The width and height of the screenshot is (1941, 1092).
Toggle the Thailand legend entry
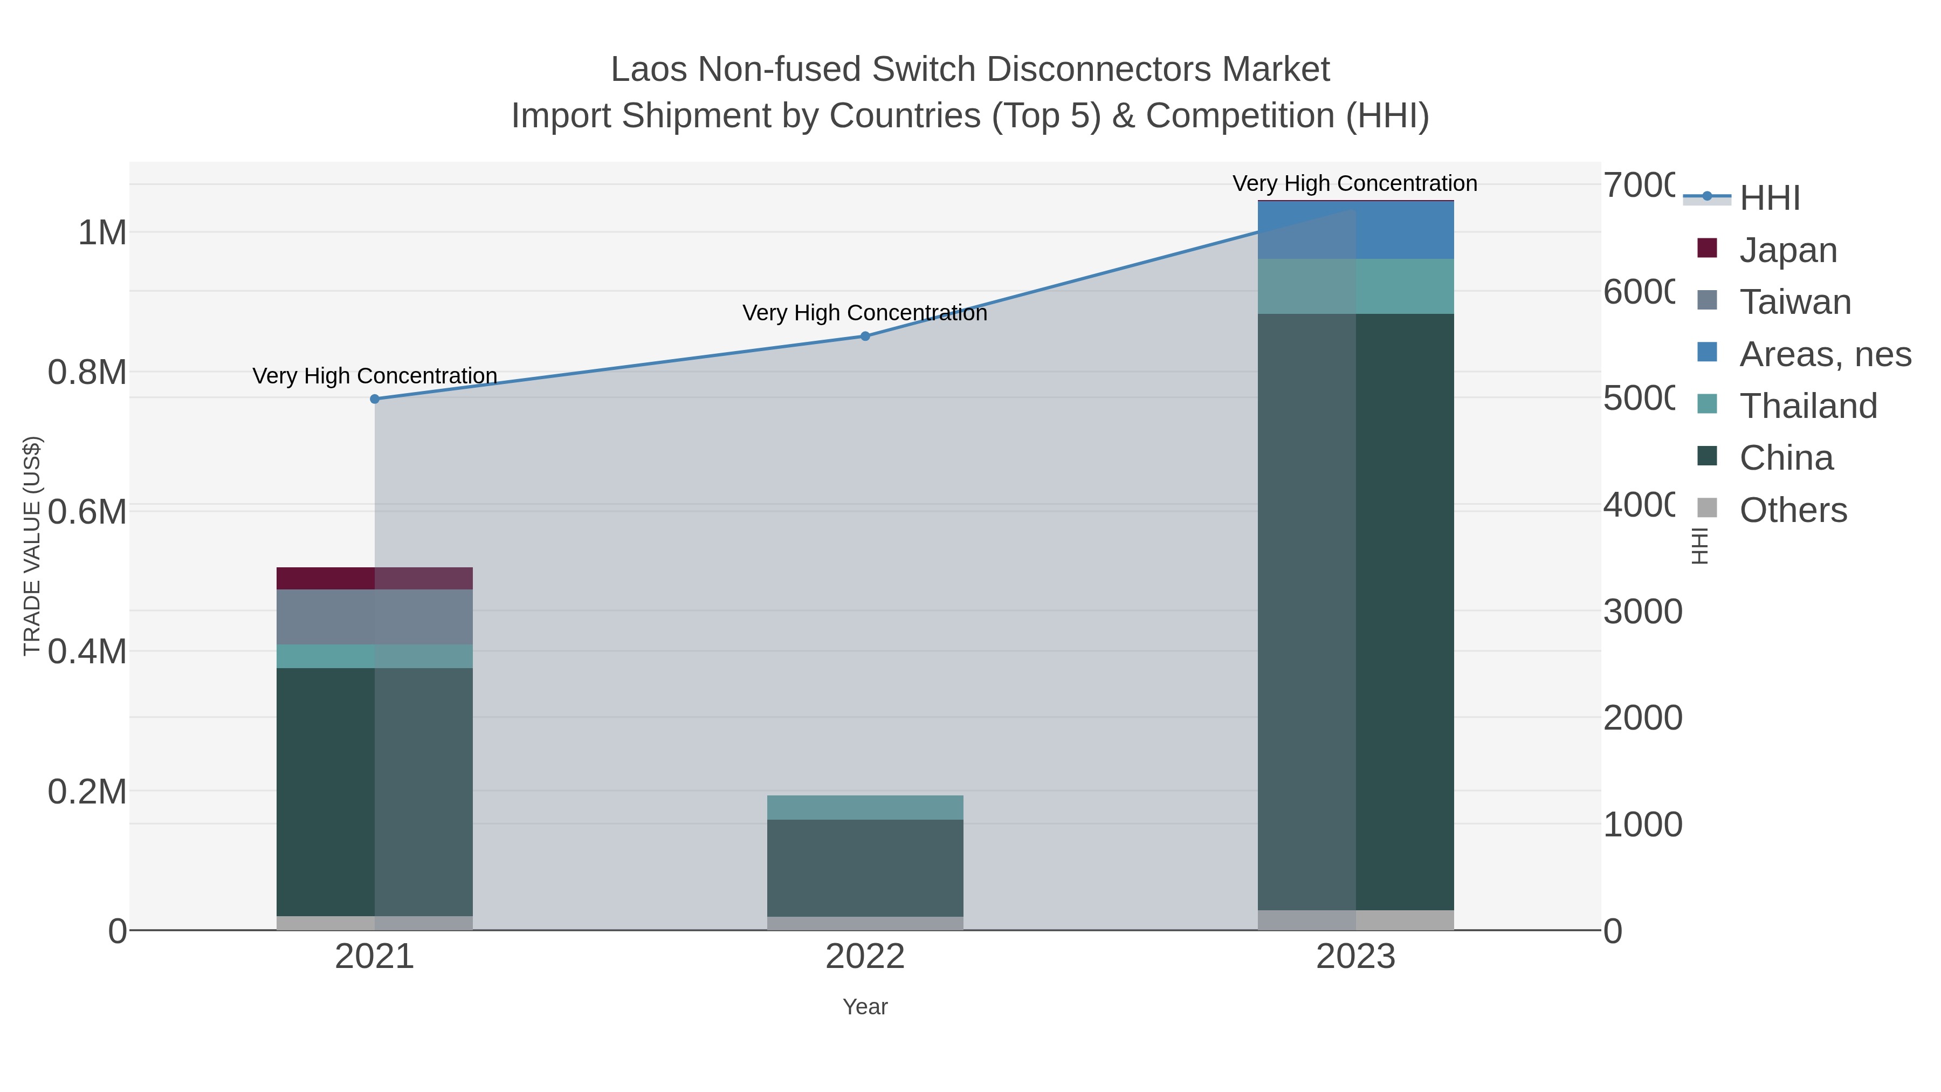[x=1787, y=406]
